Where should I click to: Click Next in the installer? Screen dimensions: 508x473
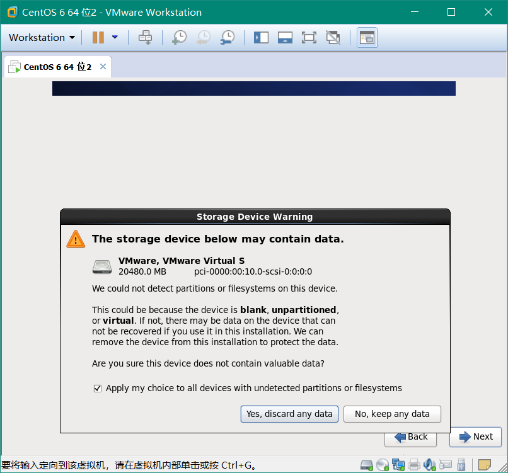pyautogui.click(x=475, y=436)
